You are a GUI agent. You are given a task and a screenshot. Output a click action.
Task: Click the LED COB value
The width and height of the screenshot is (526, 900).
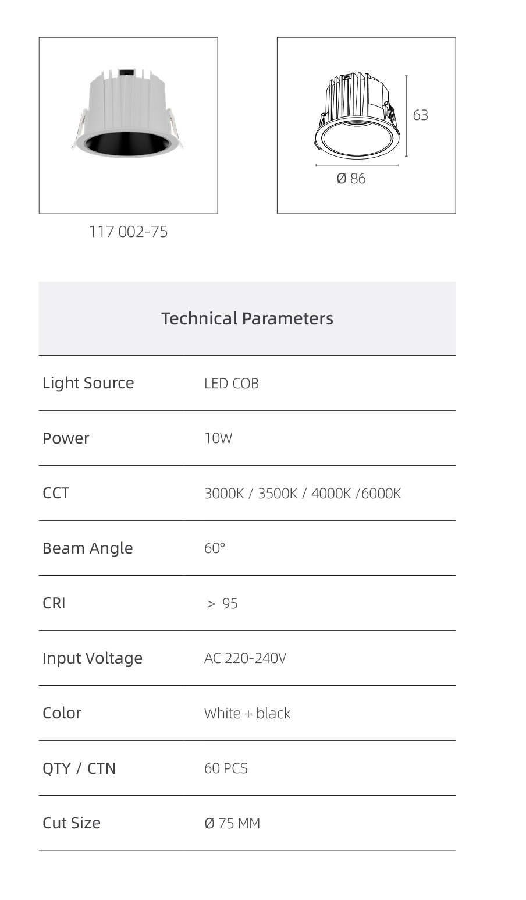click(x=231, y=384)
